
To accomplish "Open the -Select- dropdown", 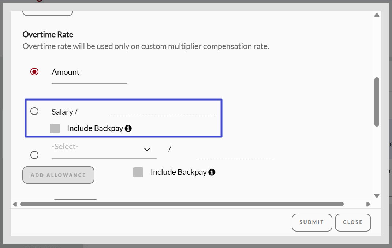I will (x=104, y=150).
